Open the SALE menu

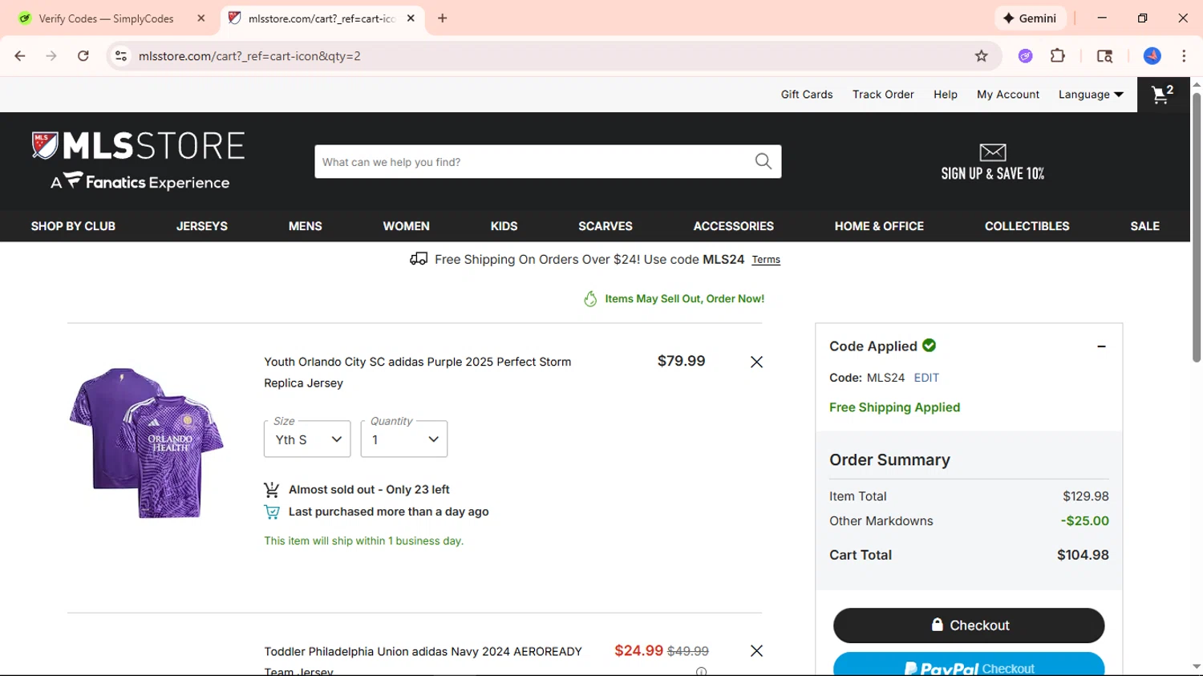tap(1145, 226)
